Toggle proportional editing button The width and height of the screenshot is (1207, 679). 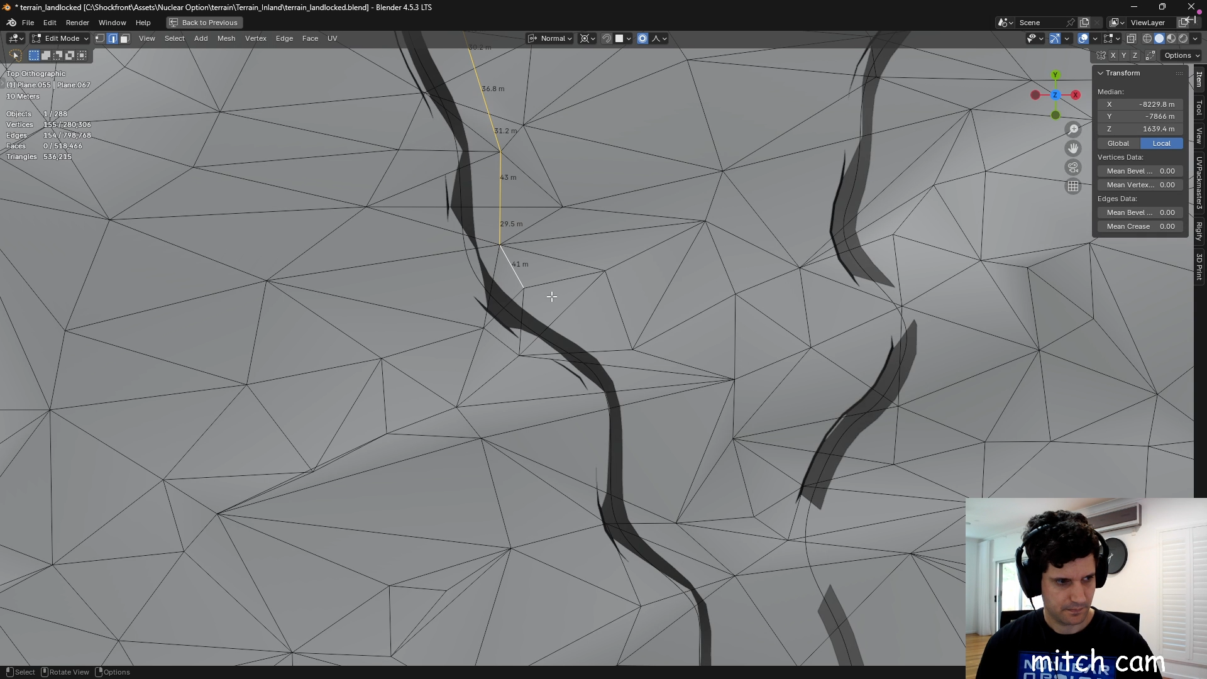coord(642,38)
